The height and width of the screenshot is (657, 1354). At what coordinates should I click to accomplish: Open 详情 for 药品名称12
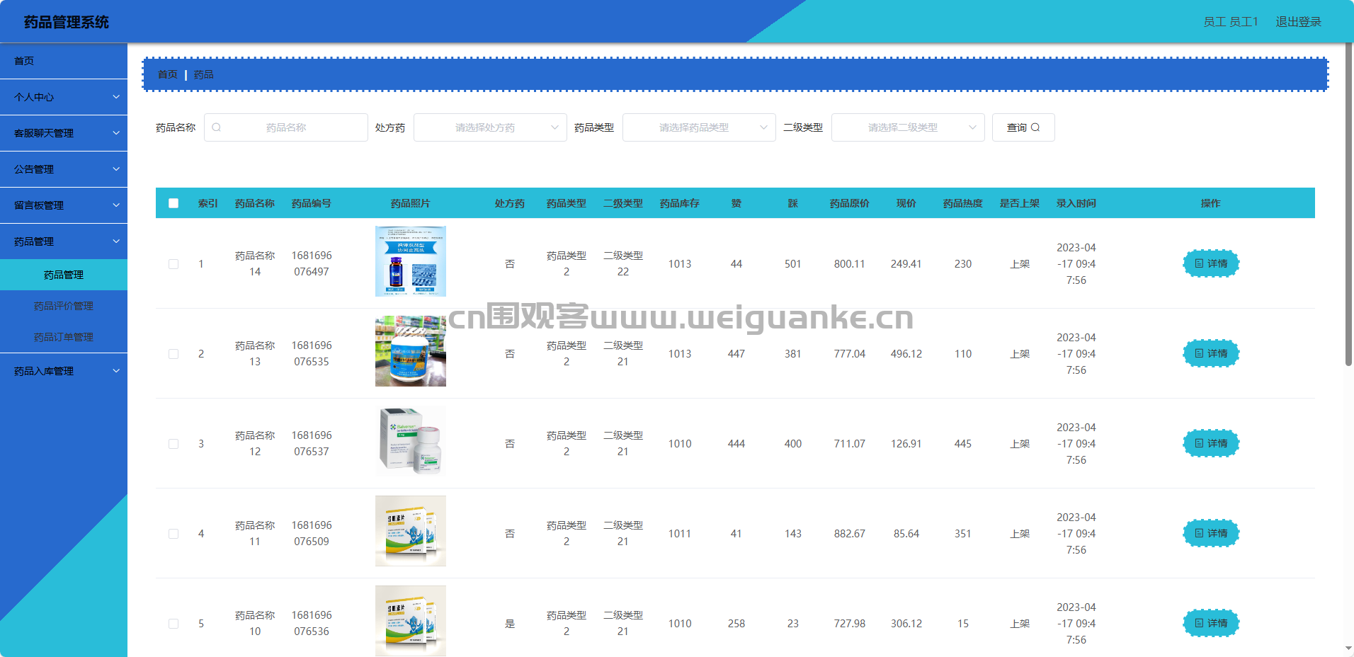click(x=1211, y=443)
